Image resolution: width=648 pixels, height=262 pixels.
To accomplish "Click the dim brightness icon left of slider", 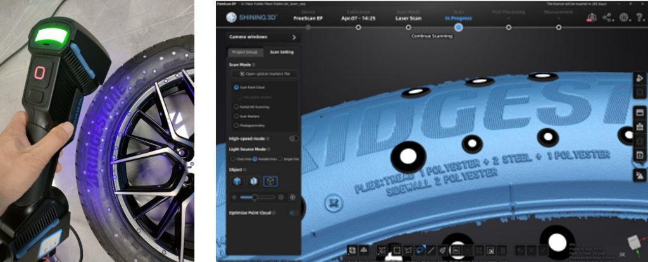I will click(x=234, y=197).
